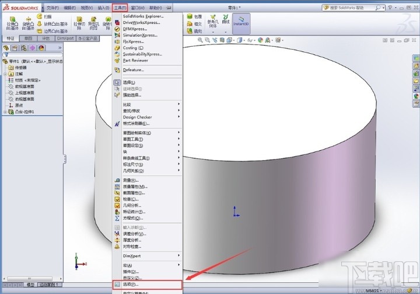Expand the 草图设定 submenu
Image resolution: width=420 pixels, height=294 pixels.
click(x=148, y=146)
